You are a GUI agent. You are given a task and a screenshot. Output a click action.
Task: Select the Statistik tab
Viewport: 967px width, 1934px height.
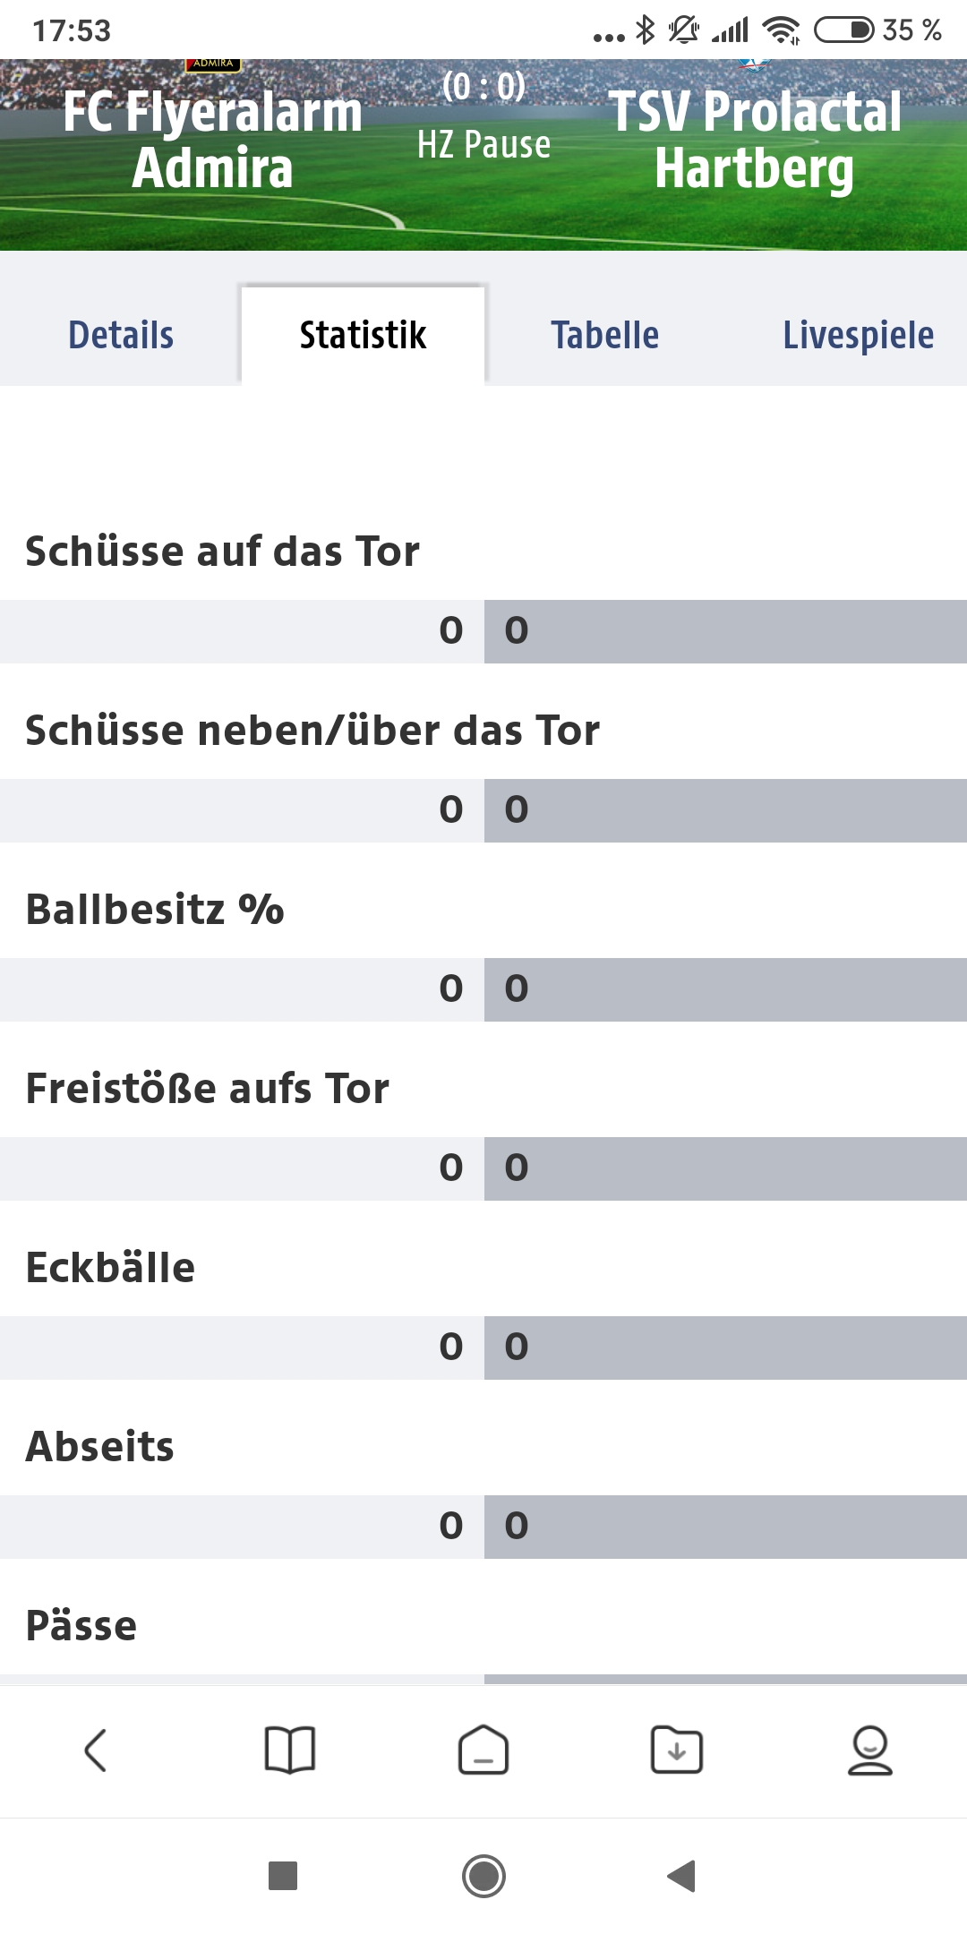click(x=363, y=335)
